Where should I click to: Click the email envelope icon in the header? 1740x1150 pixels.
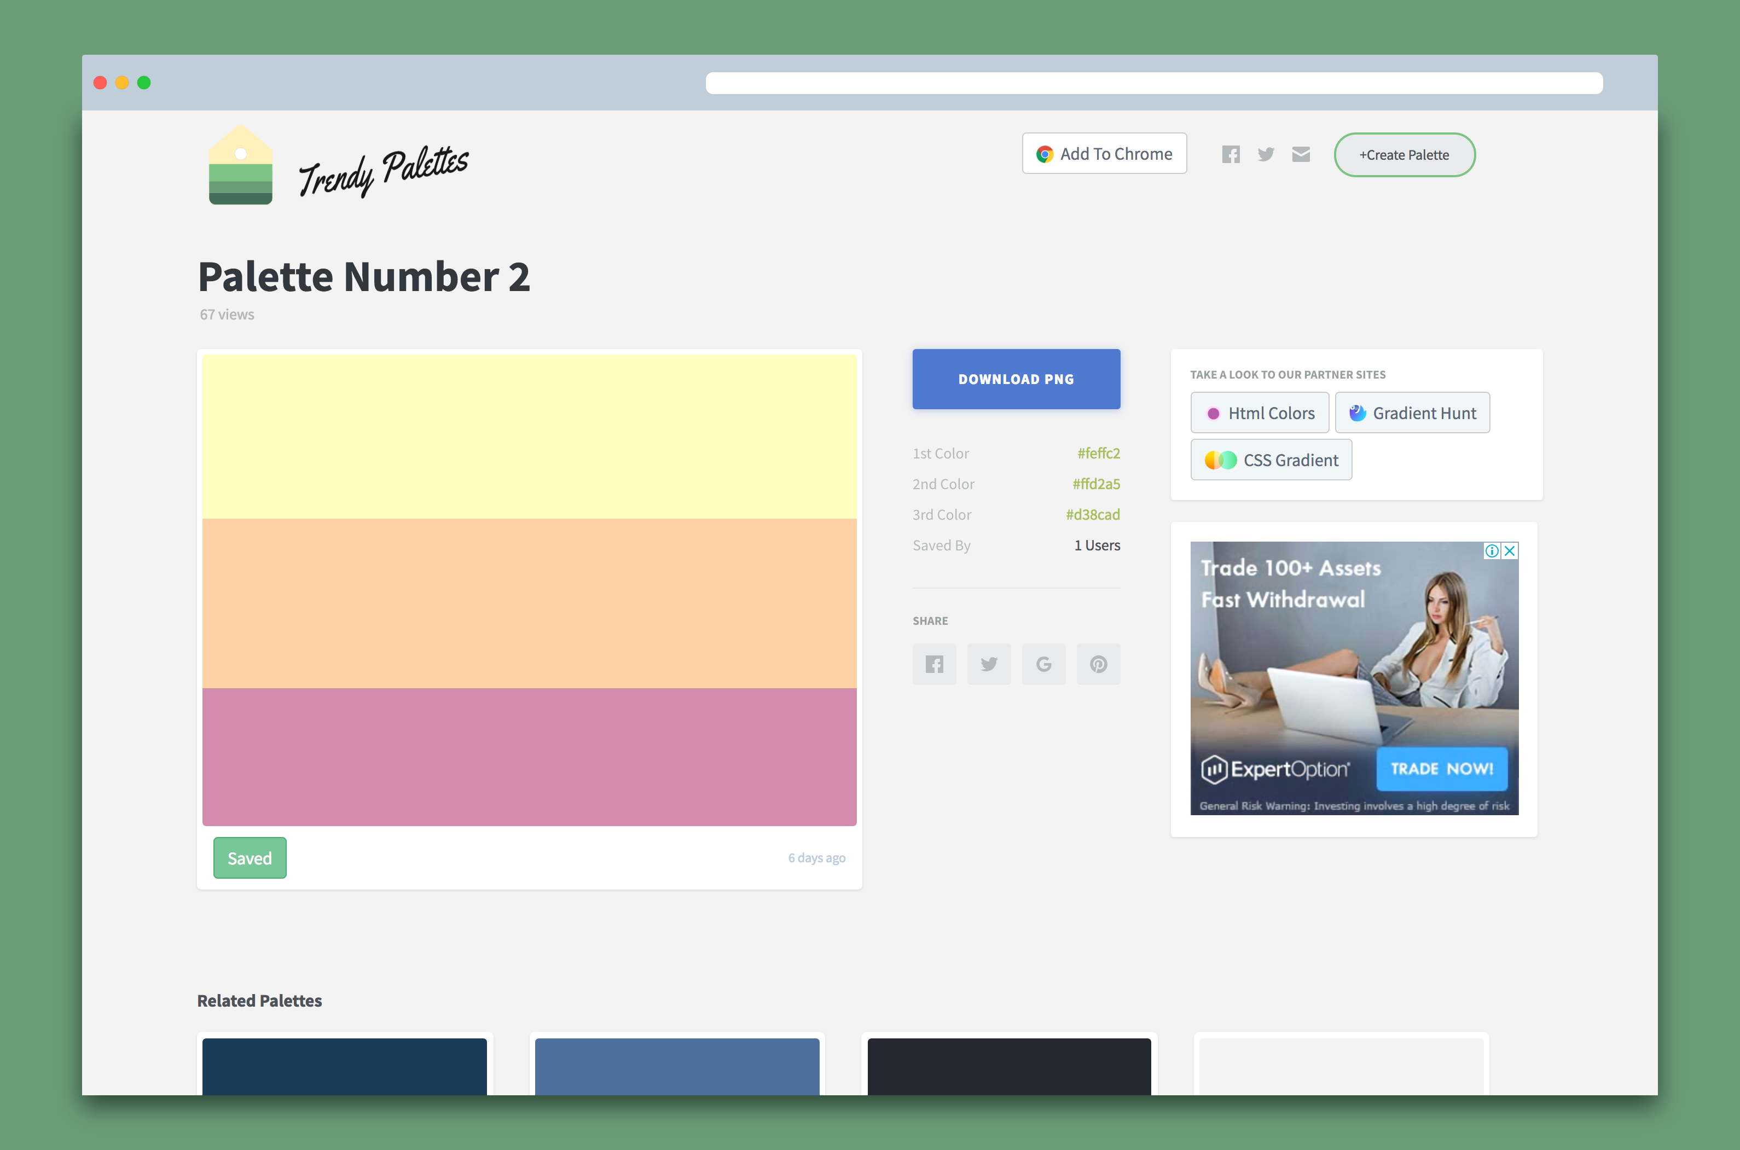1300,154
